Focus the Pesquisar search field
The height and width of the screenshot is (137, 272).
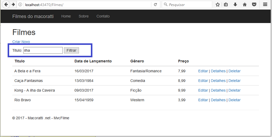[x=187, y=5]
